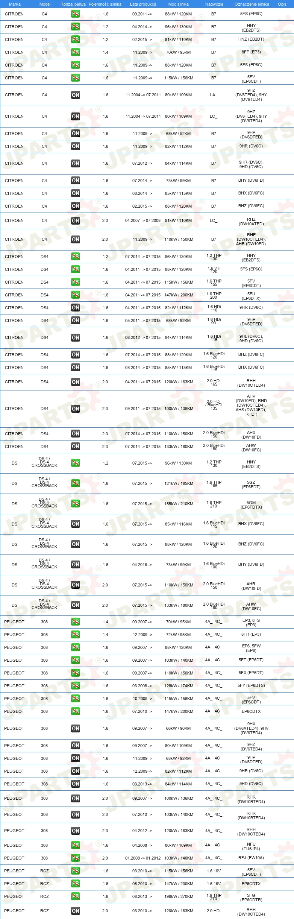Click ON icon in Peugeot 308 66kW / 90KM row
This screenshot has height=919, width=294.
click(x=75, y=729)
